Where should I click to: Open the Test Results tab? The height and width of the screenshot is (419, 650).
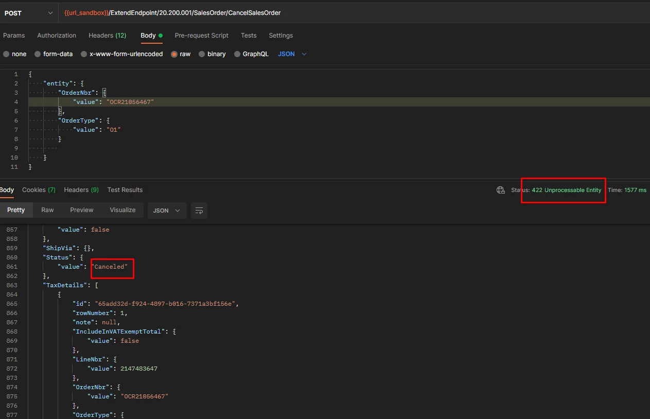(x=125, y=190)
